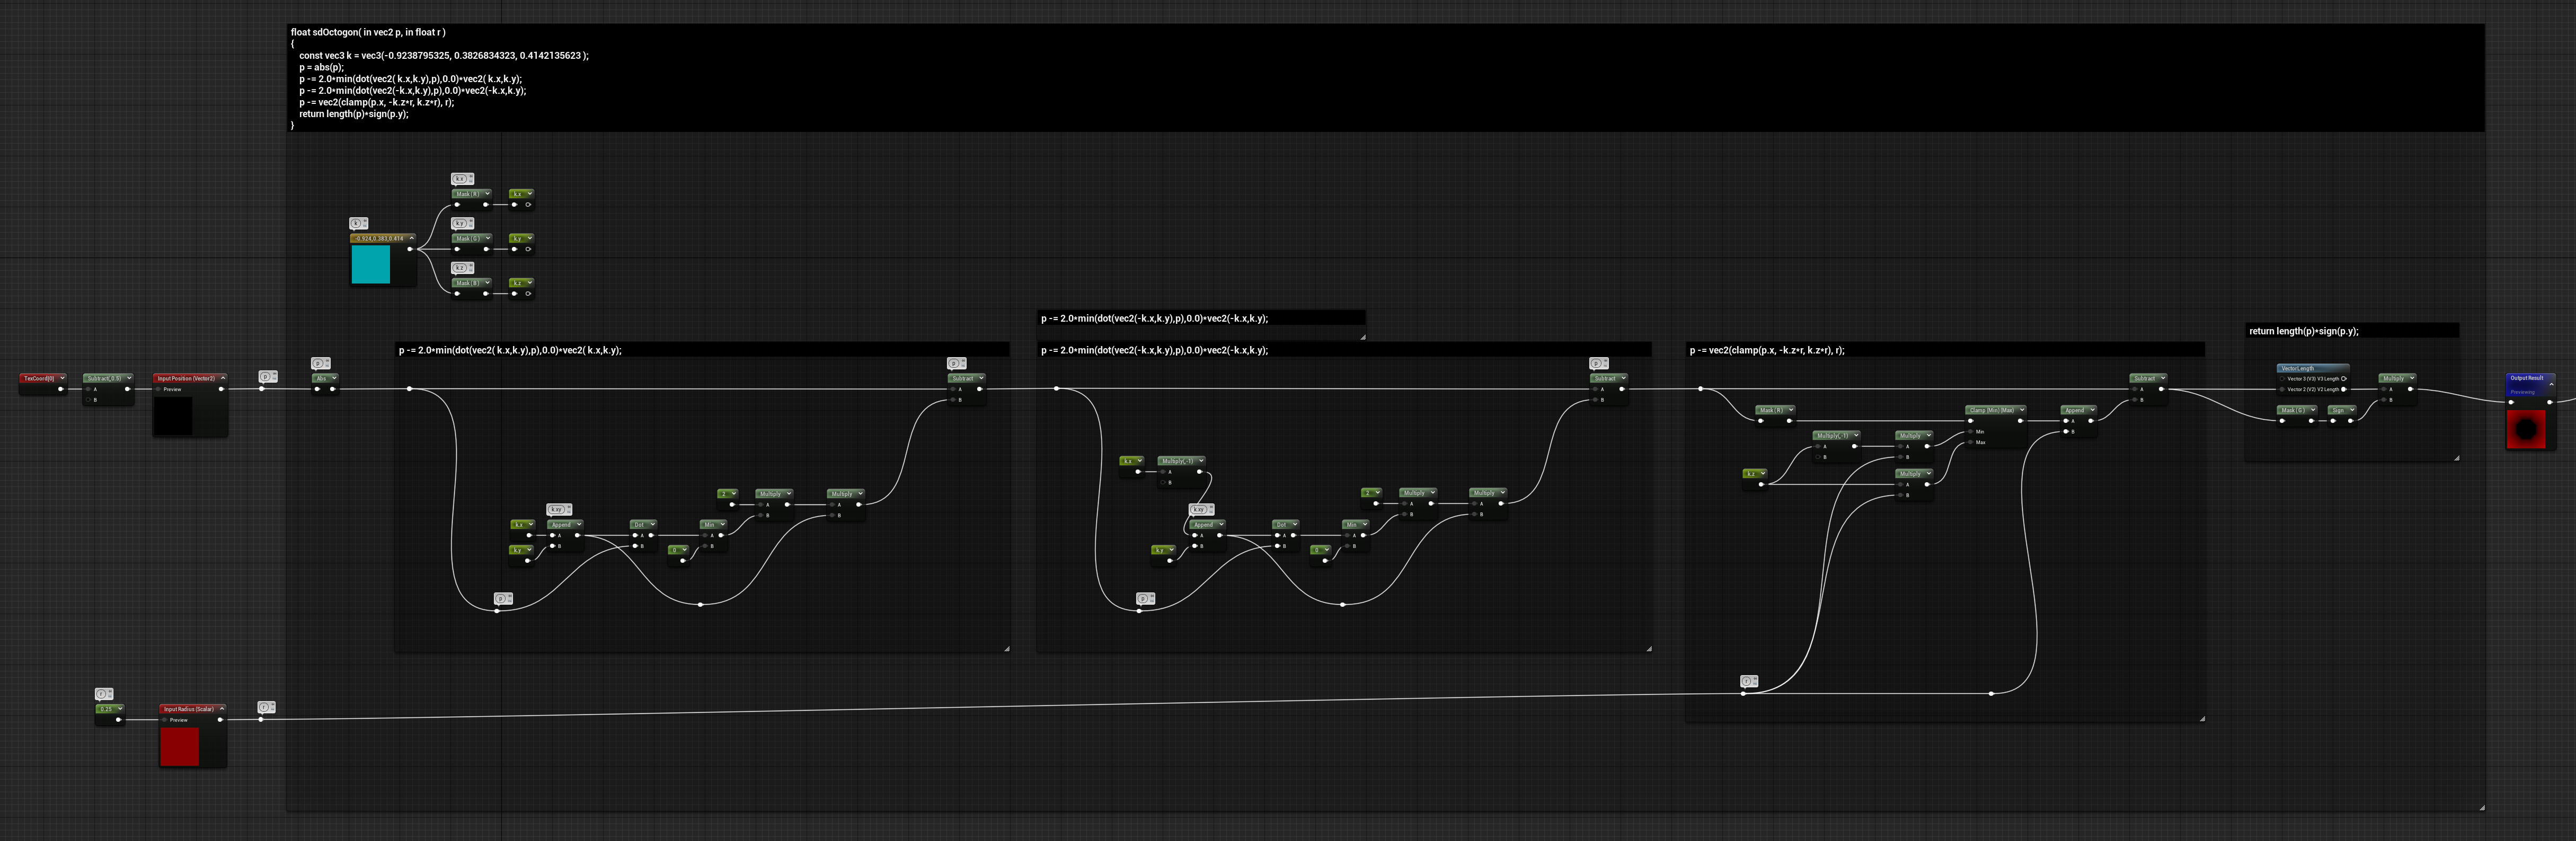Open the k.xy bubble on the Append fed by Multiply(,-1)

[1201, 509]
